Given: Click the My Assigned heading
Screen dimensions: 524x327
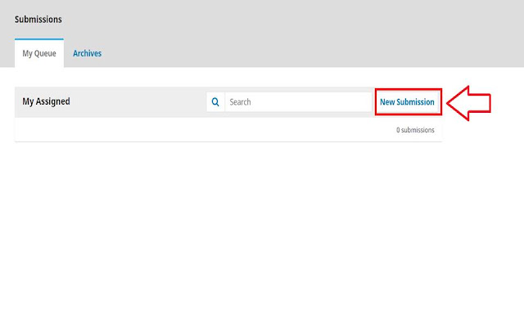Looking at the screenshot, I should (x=46, y=101).
